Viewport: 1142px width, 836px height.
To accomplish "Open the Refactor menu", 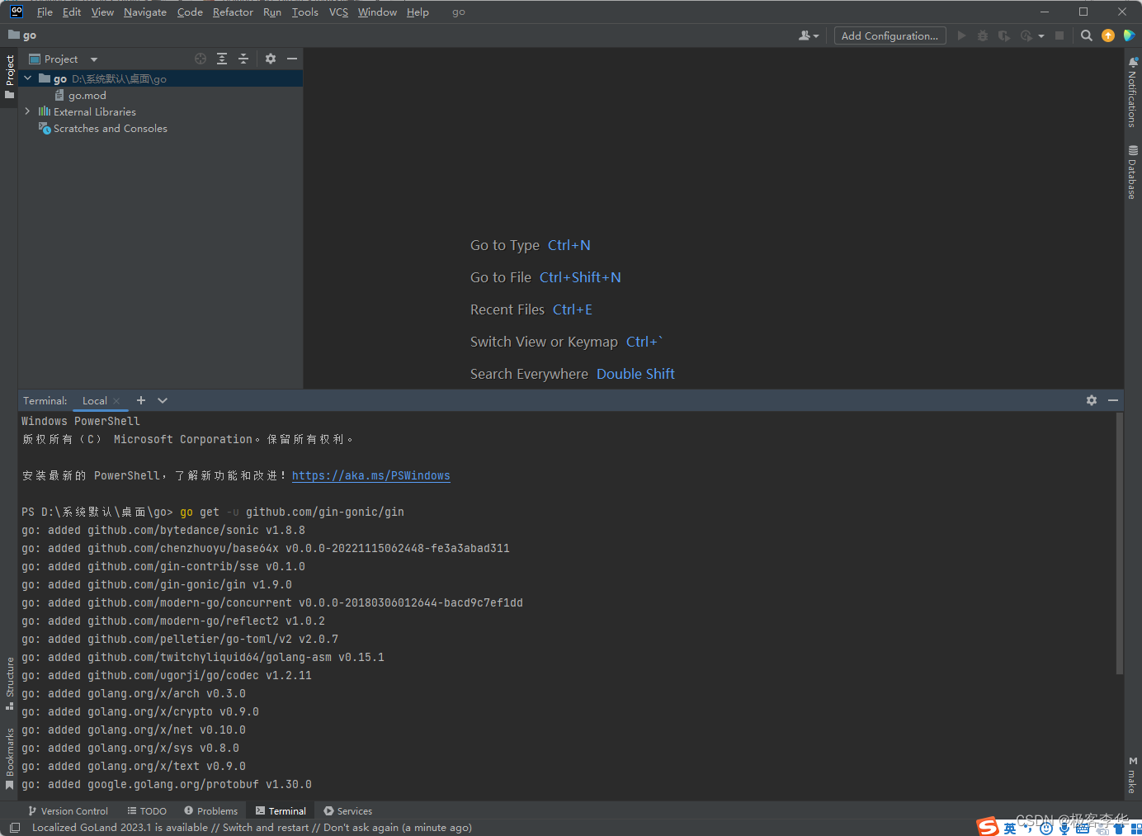I will (x=233, y=12).
